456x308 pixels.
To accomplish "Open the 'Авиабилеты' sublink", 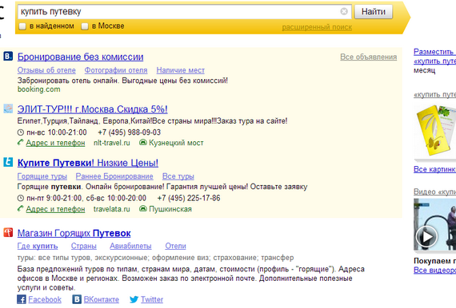I will click(130, 246).
